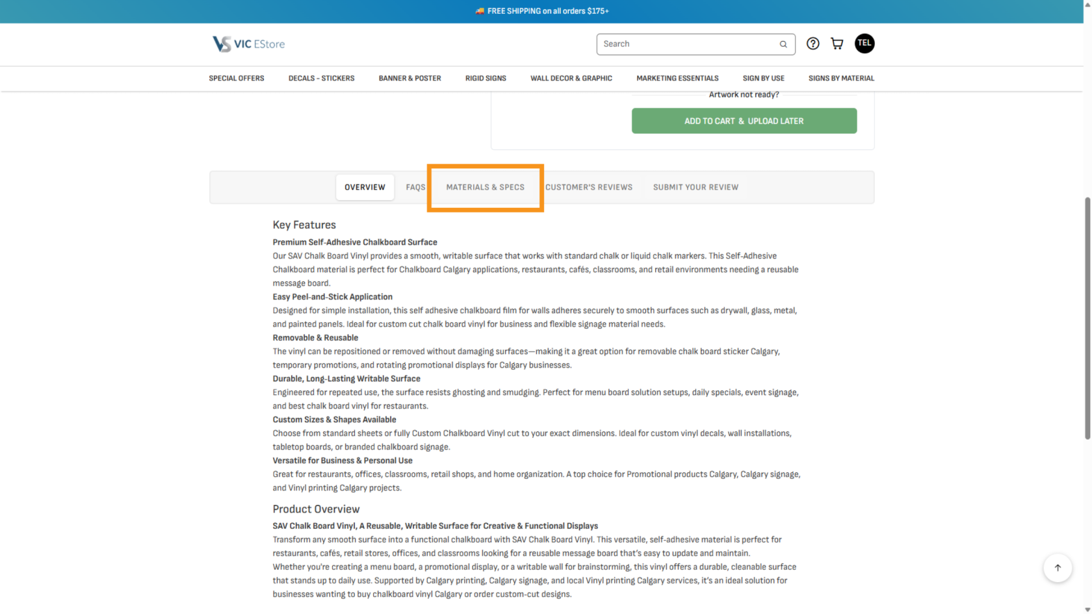This screenshot has width=1092, height=614.
Task: Switch to the FAQs tab
Action: click(415, 187)
